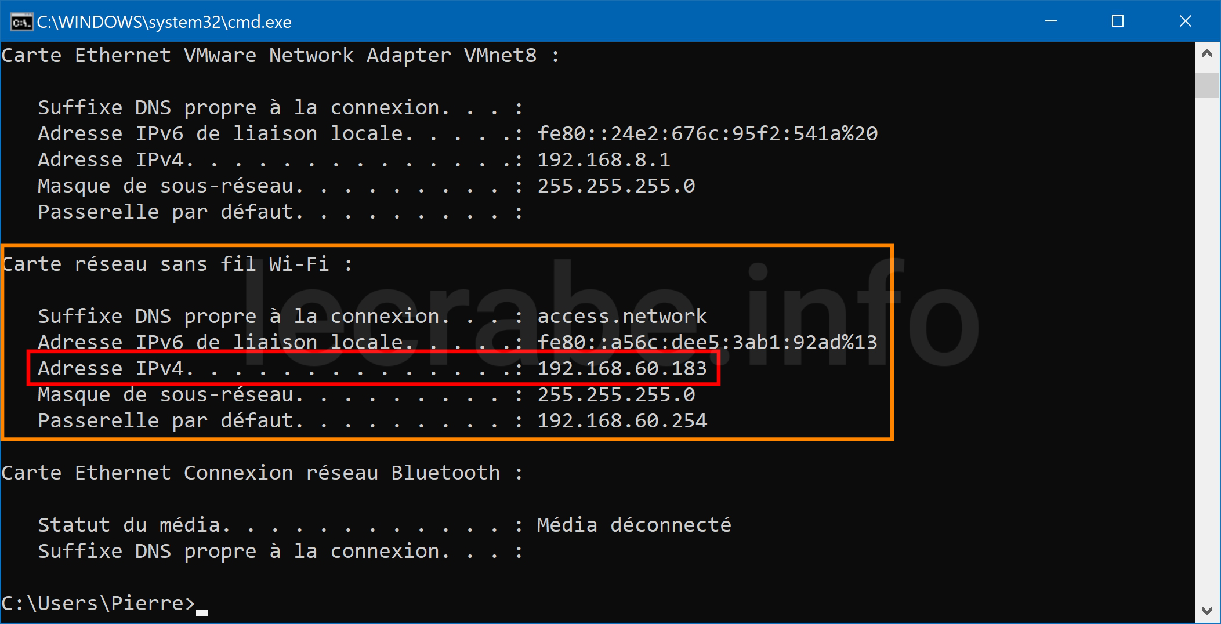Click the empty scrollbar track below thumb
The width and height of the screenshot is (1221, 624).
pyautogui.click(x=1207, y=348)
